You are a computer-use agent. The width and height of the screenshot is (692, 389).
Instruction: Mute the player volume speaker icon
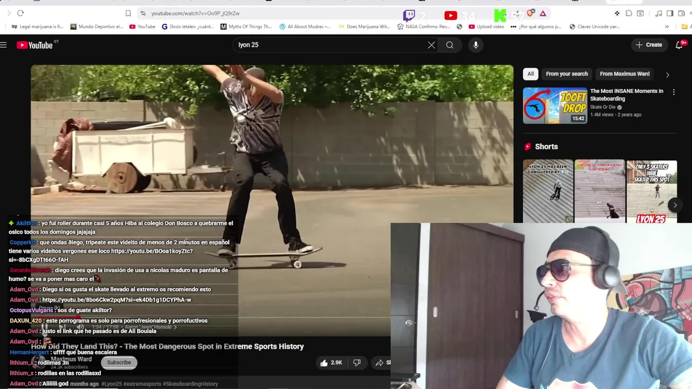(x=80, y=327)
